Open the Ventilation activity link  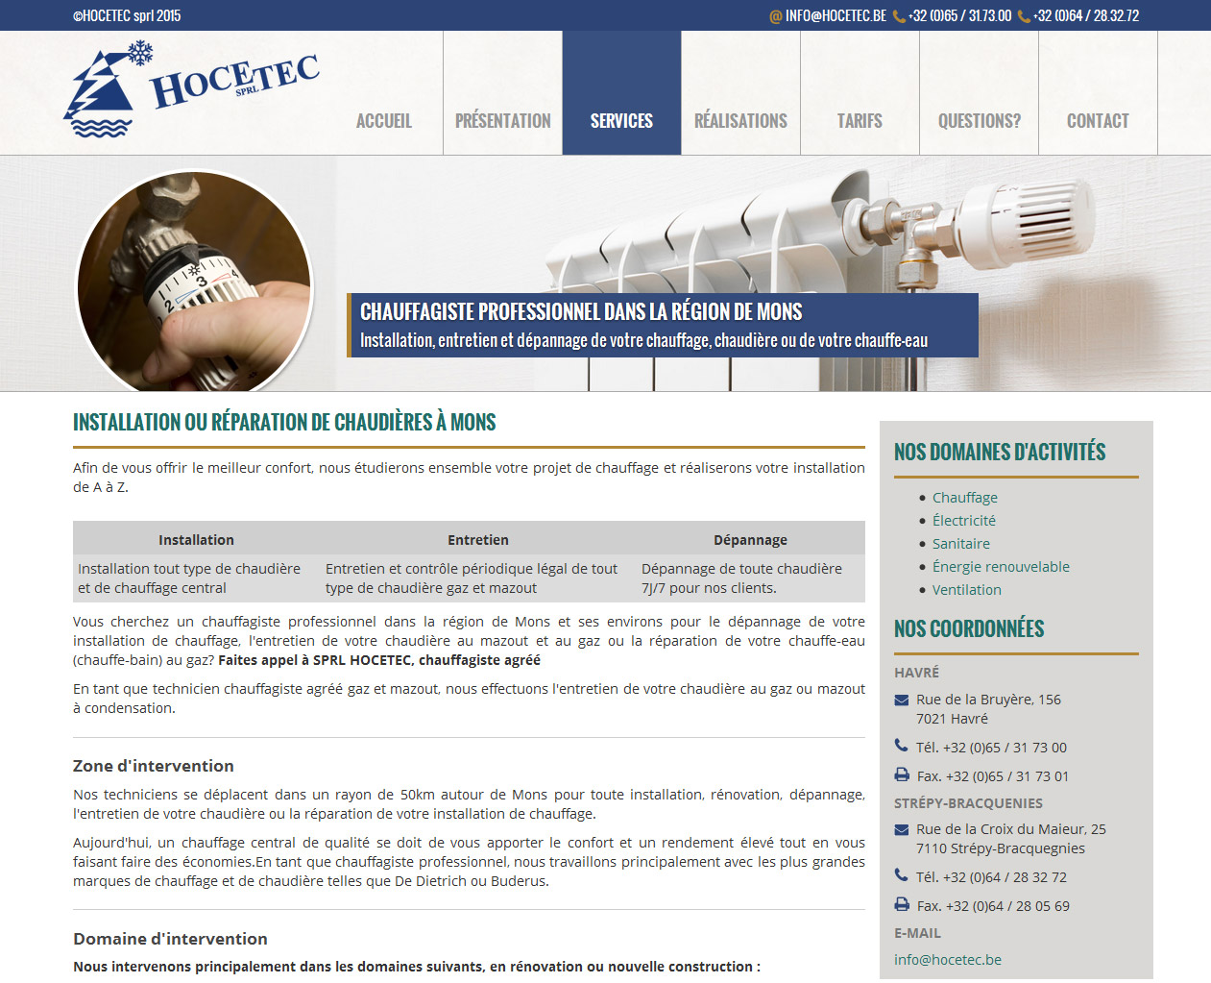click(967, 590)
